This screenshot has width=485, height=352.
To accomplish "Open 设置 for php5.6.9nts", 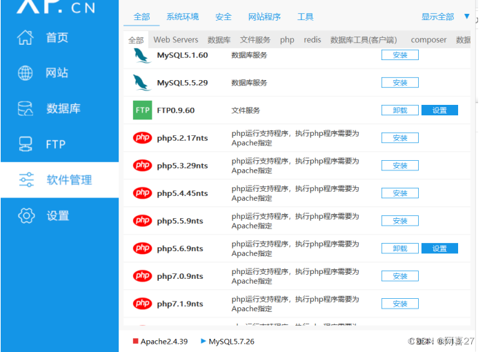I will coord(439,248).
